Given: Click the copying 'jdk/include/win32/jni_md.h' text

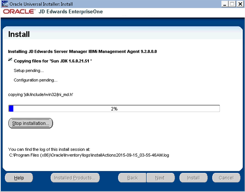Looking at the screenshot, I should tap(40, 95).
